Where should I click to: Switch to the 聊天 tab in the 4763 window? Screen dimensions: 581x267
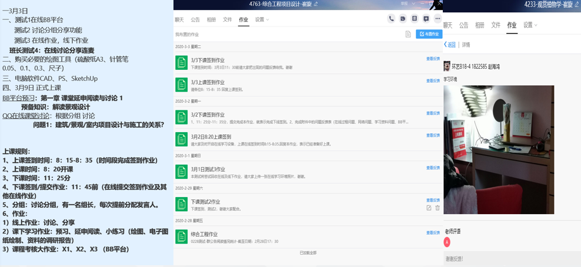point(179,19)
